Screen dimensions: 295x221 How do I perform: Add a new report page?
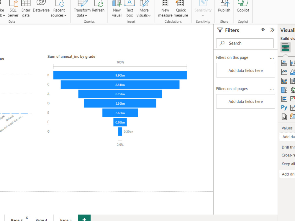tap(84, 218)
